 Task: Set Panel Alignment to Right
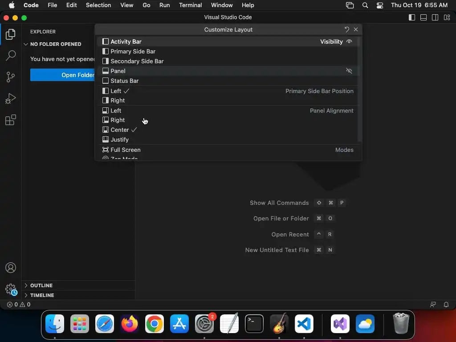point(228,120)
